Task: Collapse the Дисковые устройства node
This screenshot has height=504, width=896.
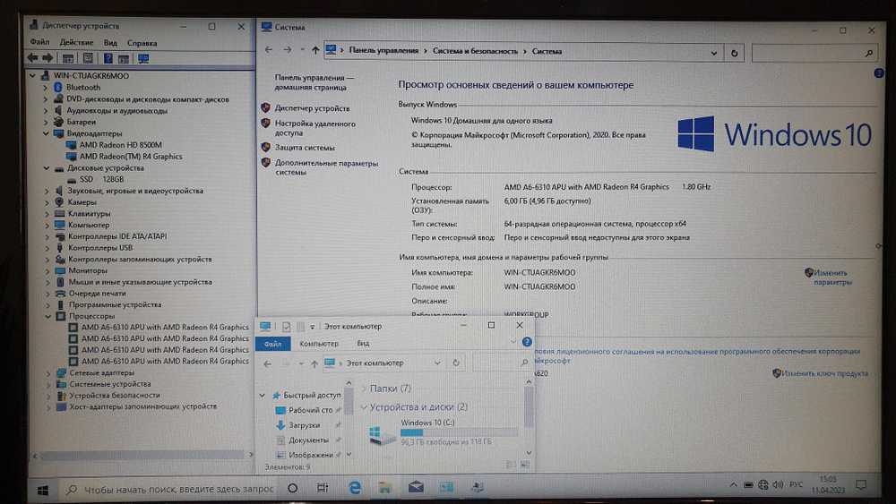Action: 47,168
